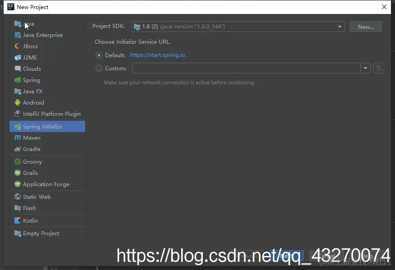This screenshot has height=270, width=395.
Task: Click the Java FX folder icon
Action: tap(18, 91)
